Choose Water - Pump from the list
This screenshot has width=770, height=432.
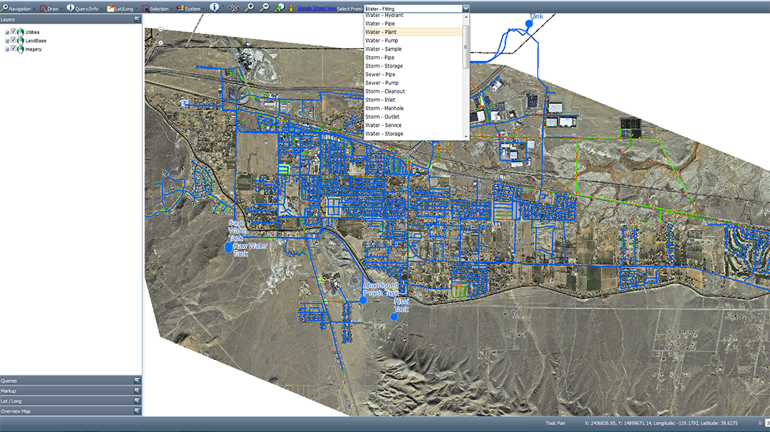tap(413, 41)
